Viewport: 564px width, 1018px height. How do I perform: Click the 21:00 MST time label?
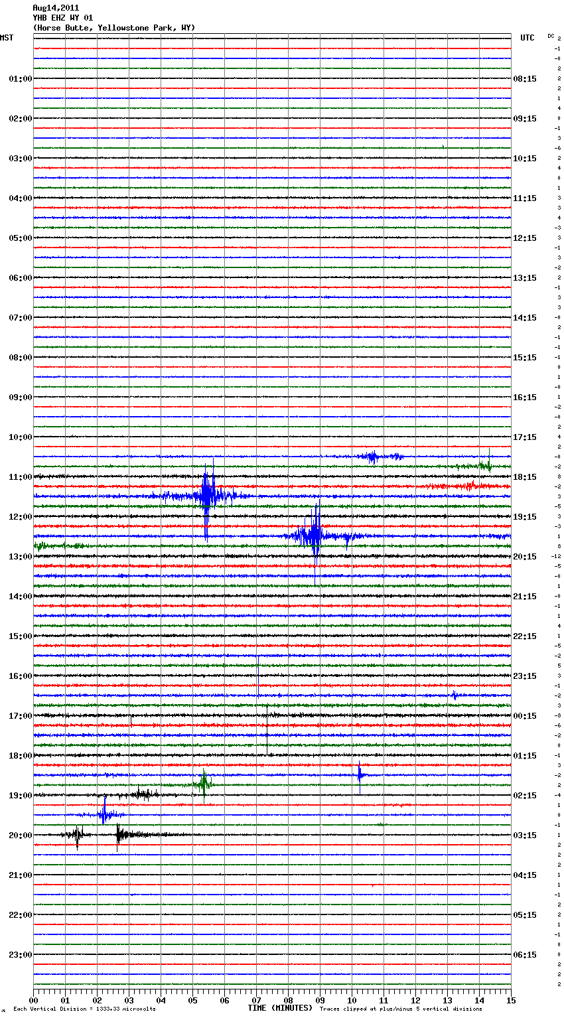click(x=20, y=875)
